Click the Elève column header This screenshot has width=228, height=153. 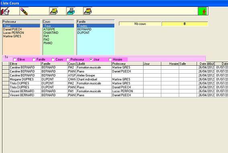(x=25, y=64)
